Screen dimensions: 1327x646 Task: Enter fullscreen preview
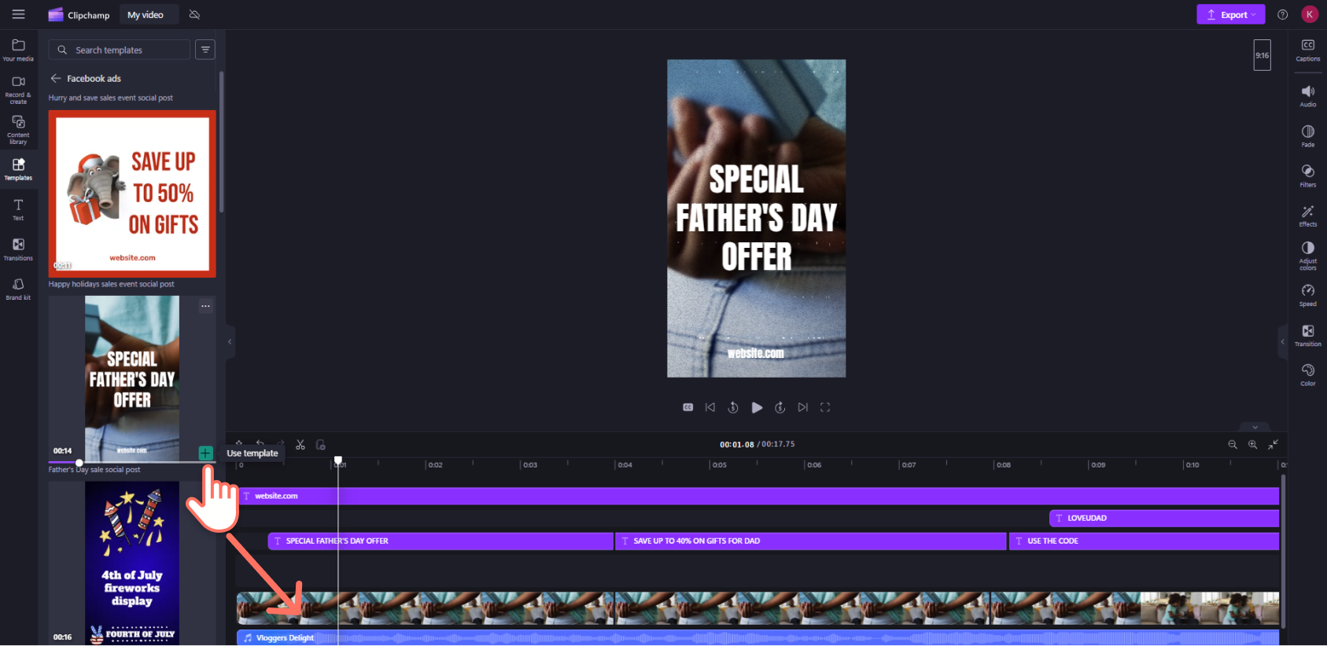[x=825, y=407]
